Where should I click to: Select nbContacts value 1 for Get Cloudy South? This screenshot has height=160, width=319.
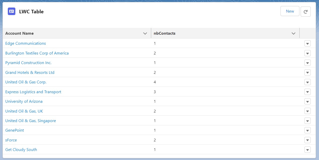click(155, 150)
